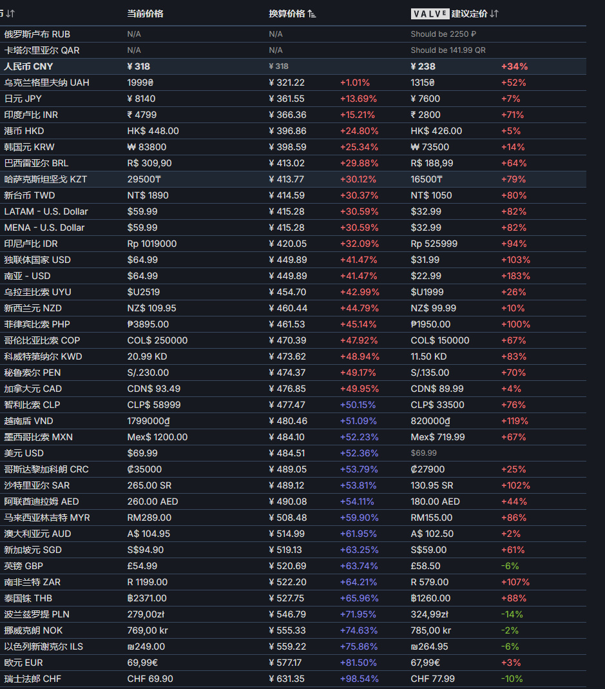Sort by the 当前价格 column header

click(x=145, y=14)
